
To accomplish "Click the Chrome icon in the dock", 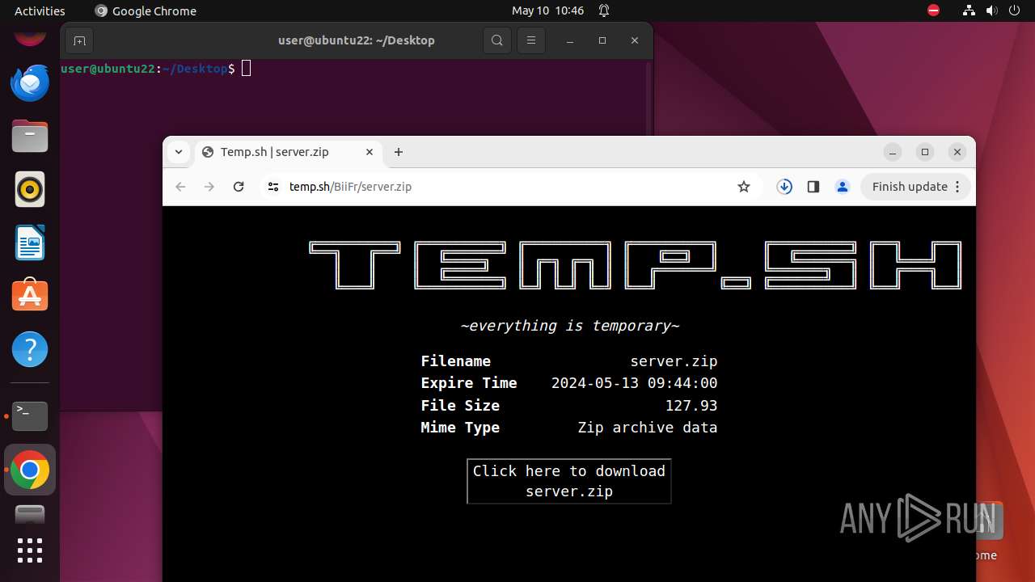I will [x=30, y=470].
